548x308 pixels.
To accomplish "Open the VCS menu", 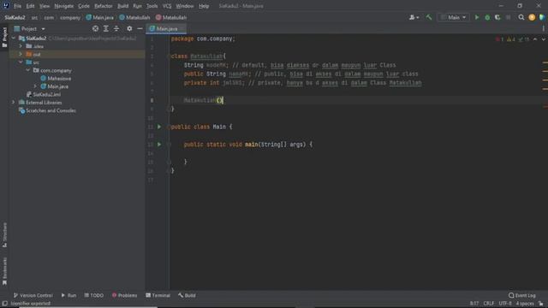I will point(167,6).
